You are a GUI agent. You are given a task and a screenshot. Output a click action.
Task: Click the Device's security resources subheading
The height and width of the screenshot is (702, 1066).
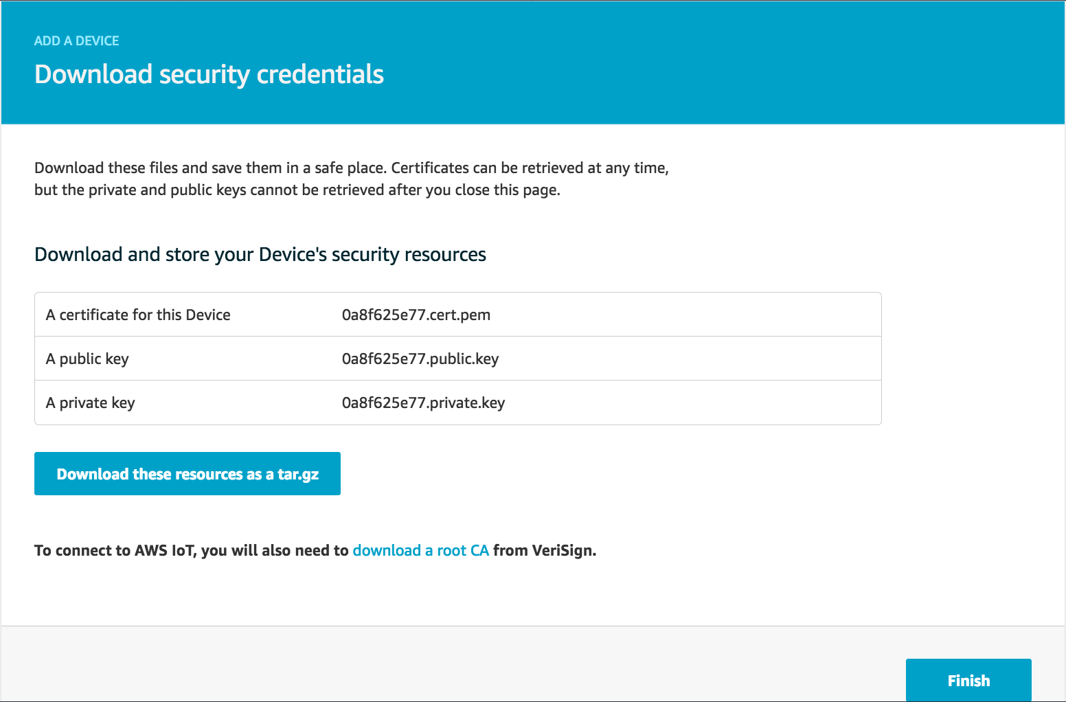pyautogui.click(x=260, y=254)
